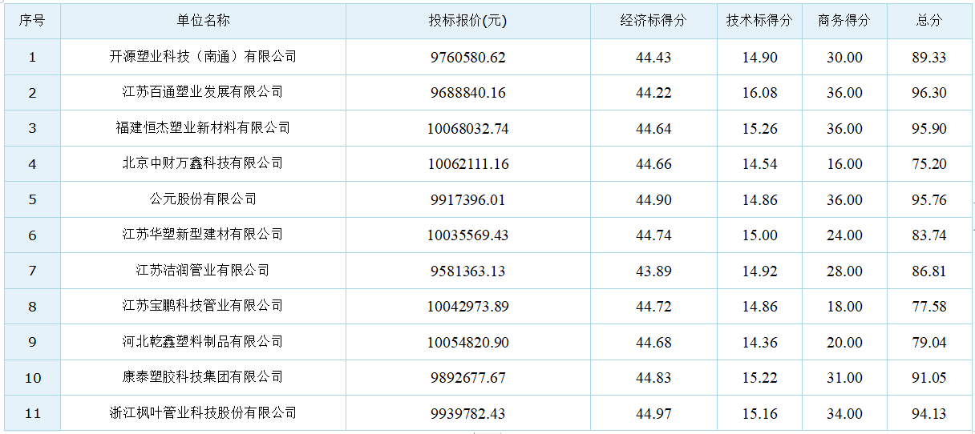Click total score 95.90
975x434 pixels.
929,129
